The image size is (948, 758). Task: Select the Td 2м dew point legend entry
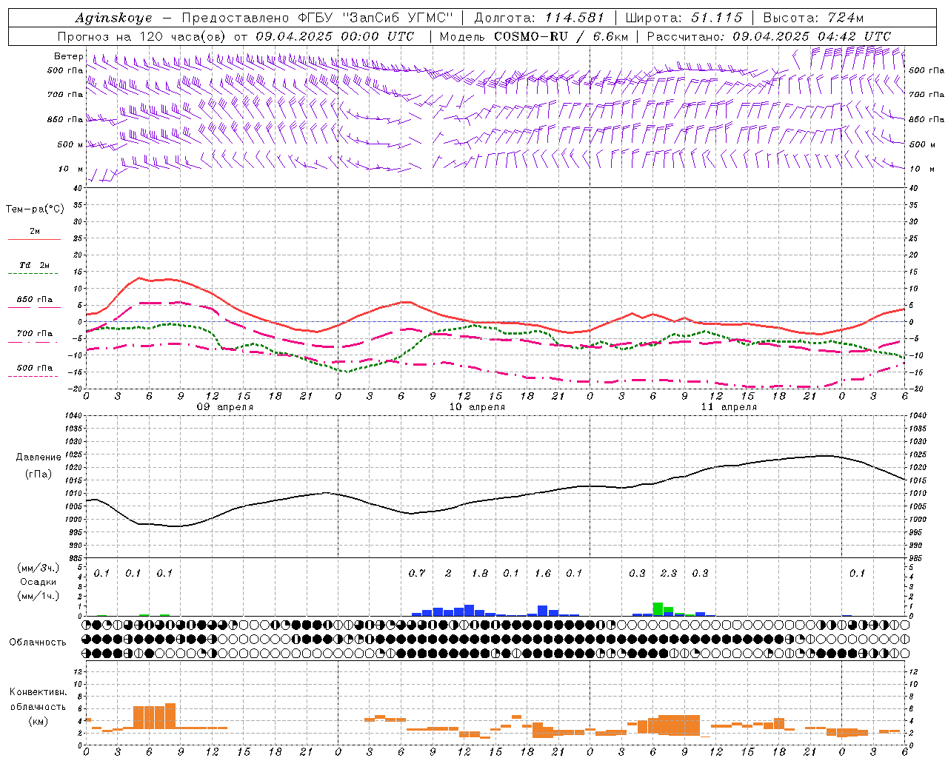click(35, 265)
